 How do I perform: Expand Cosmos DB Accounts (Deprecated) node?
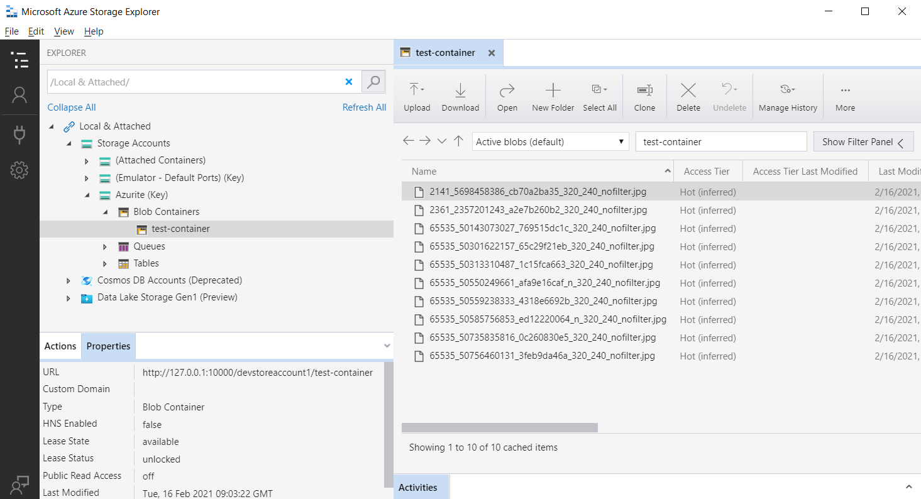(x=69, y=281)
